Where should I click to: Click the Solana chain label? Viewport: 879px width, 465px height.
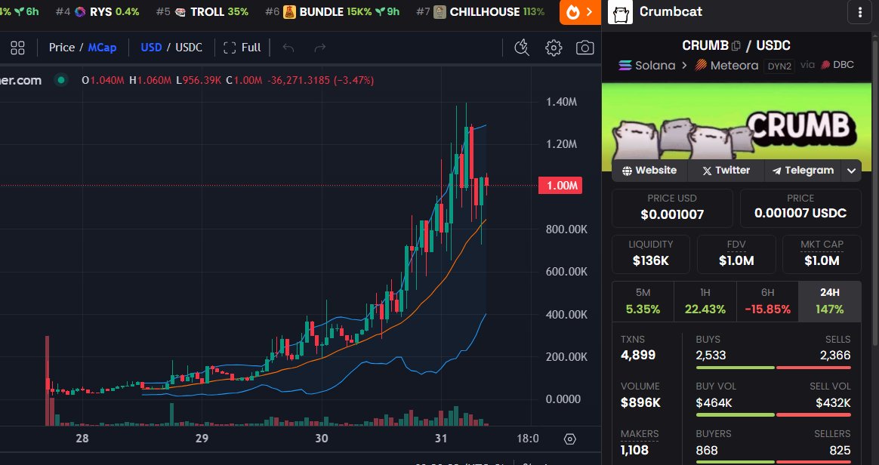pyautogui.click(x=647, y=66)
